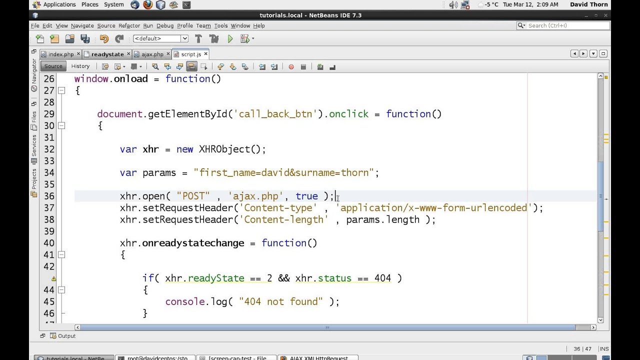Start macro recording red circle icon
Viewport: 640px width, 360px height.
click(291, 66)
